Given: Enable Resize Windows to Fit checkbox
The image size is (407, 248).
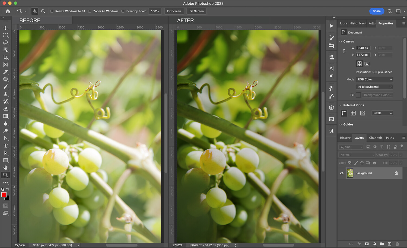Looking at the screenshot, I should click(52, 11).
